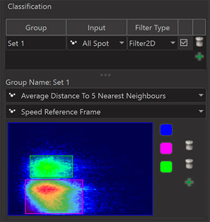Click the Filter Type column header
The height and width of the screenshot is (222, 210).
(152, 28)
